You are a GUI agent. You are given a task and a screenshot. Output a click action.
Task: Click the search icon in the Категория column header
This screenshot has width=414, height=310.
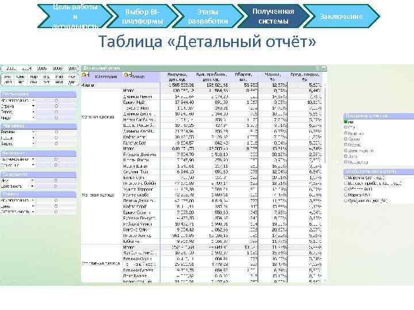84,75
